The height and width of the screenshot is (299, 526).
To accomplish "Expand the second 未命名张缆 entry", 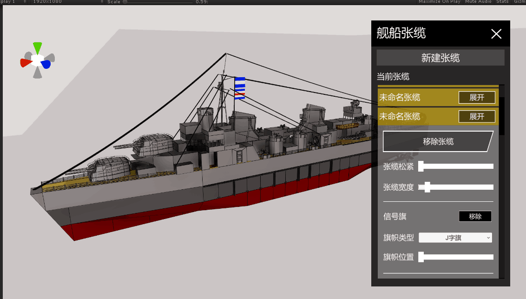I will tap(477, 116).
